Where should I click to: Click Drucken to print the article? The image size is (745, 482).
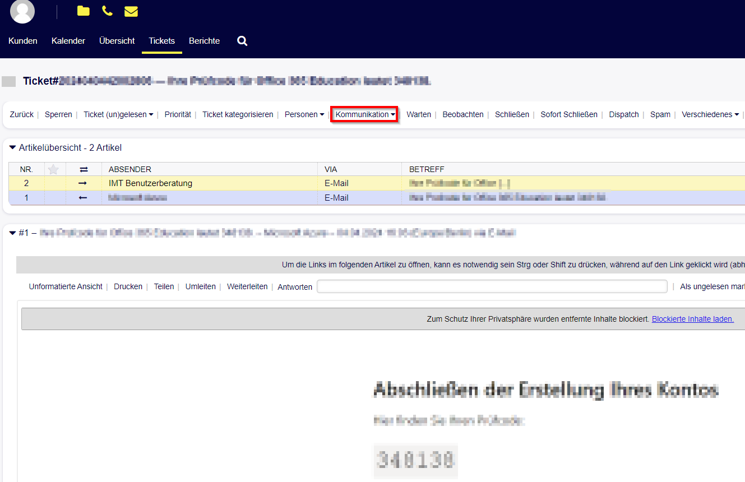(128, 286)
